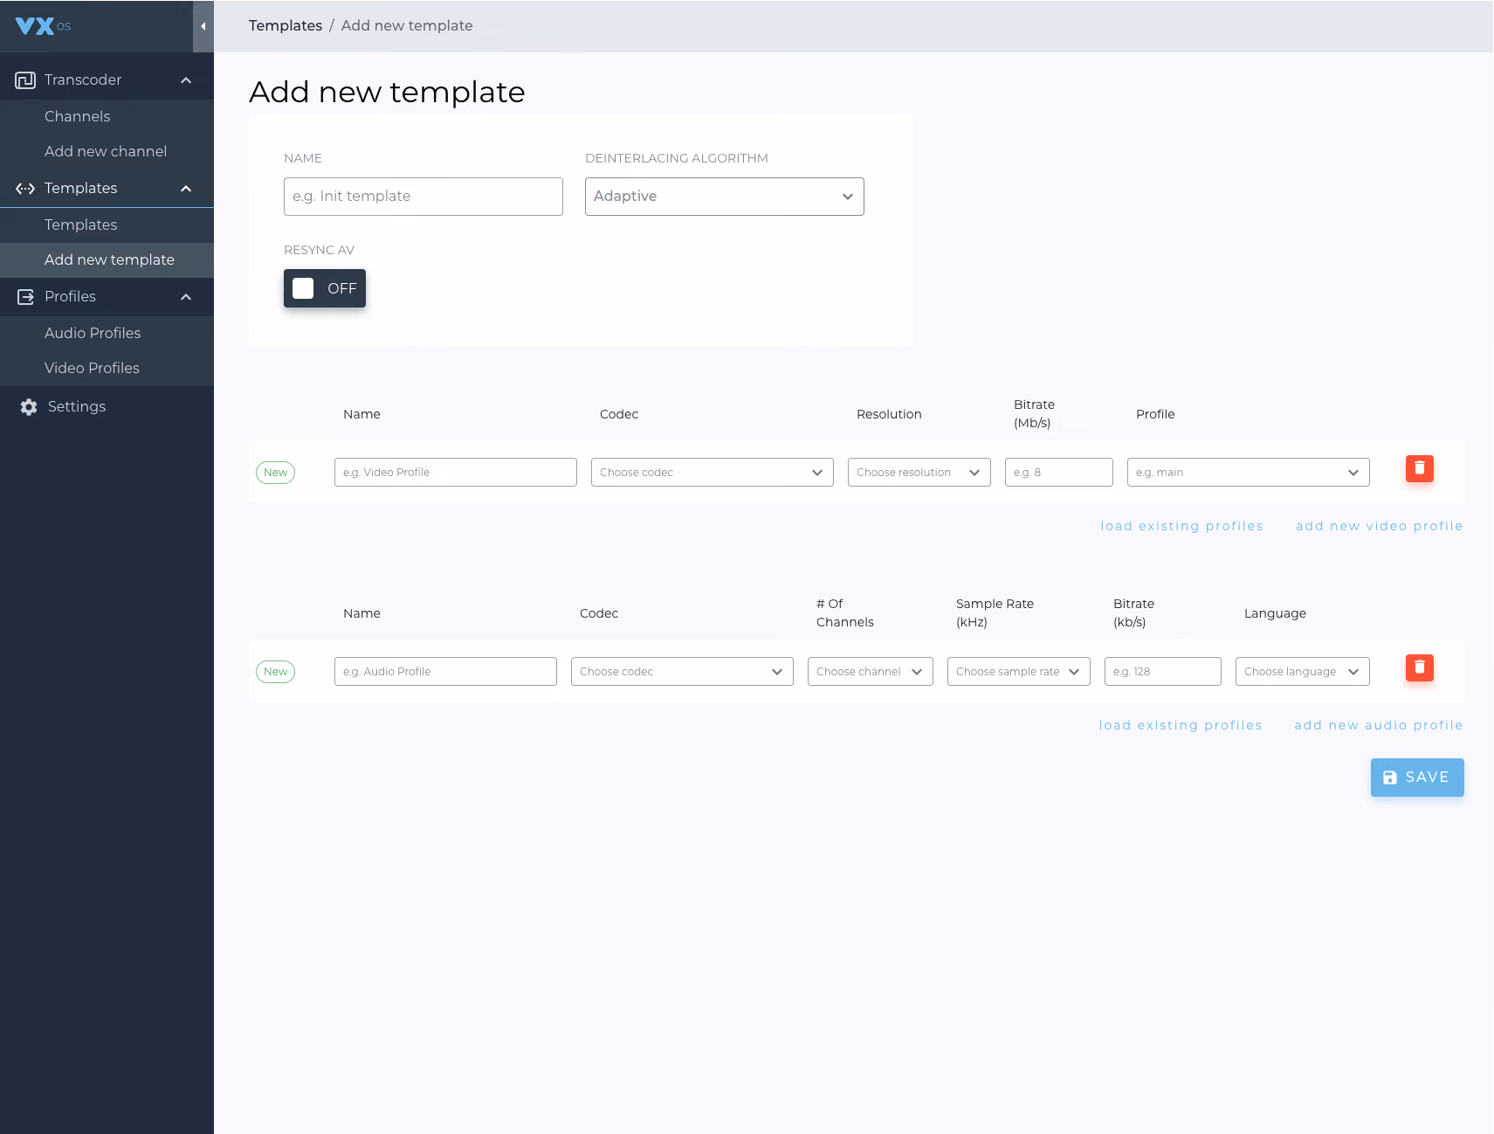Collapse the Profiles menu chevron
This screenshot has width=1494, height=1134.
click(186, 297)
